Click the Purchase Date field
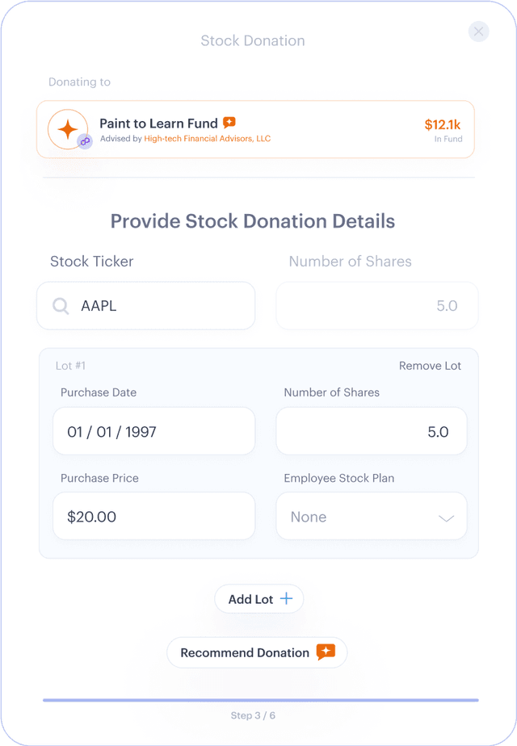Image resolution: width=517 pixels, height=746 pixels. [153, 432]
